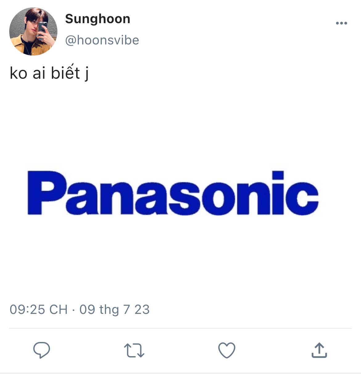Expand tweet actions via the ellipsis
361x379 pixels.
[x=342, y=23]
